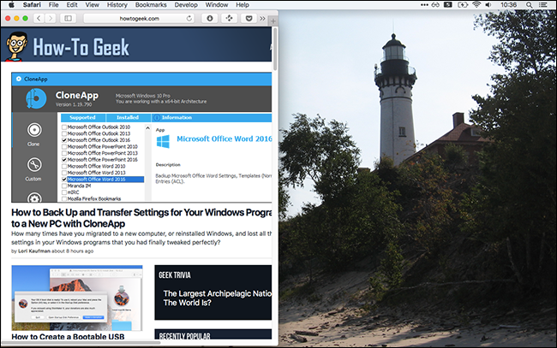557x348 pixels.
Task: Click Safari's horizontal page scrollbar
Action: pyautogui.click(x=81, y=343)
